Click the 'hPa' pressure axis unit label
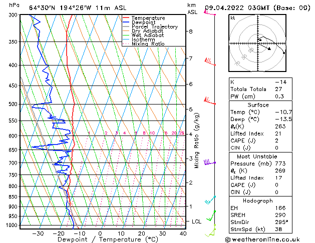315x243 pixels. [14, 5]
